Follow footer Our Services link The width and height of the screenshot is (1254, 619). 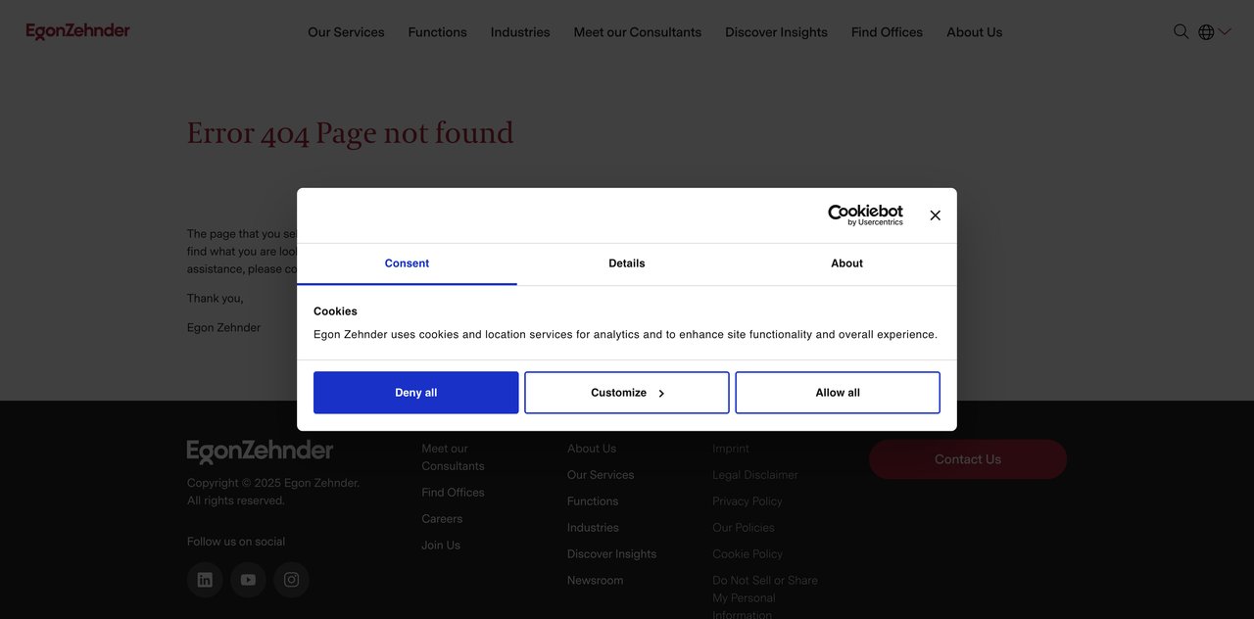pos(601,475)
